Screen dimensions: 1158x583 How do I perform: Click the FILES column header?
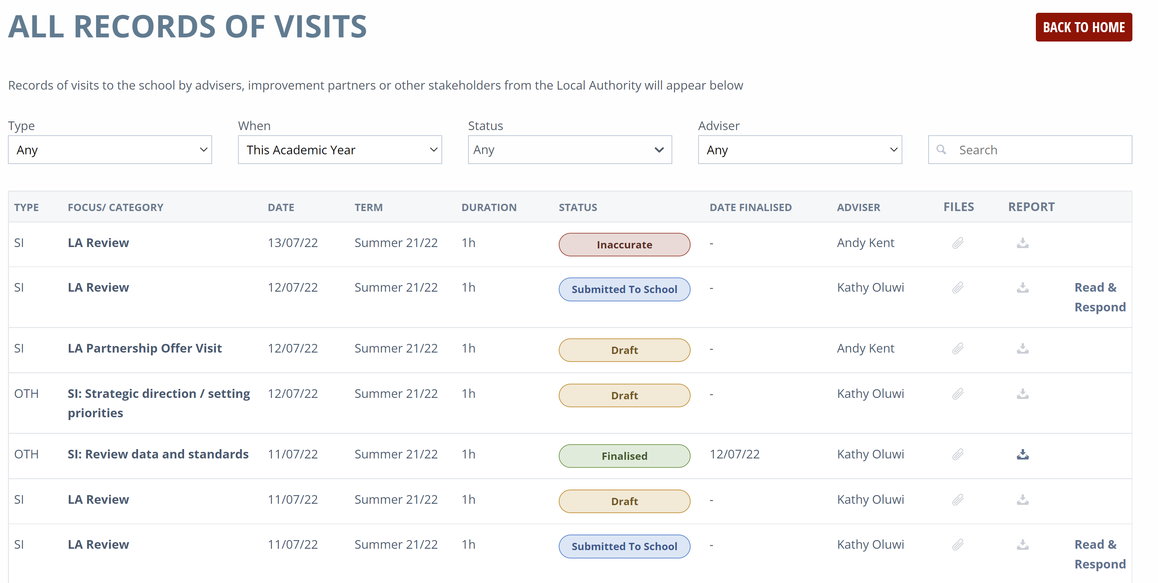(958, 207)
